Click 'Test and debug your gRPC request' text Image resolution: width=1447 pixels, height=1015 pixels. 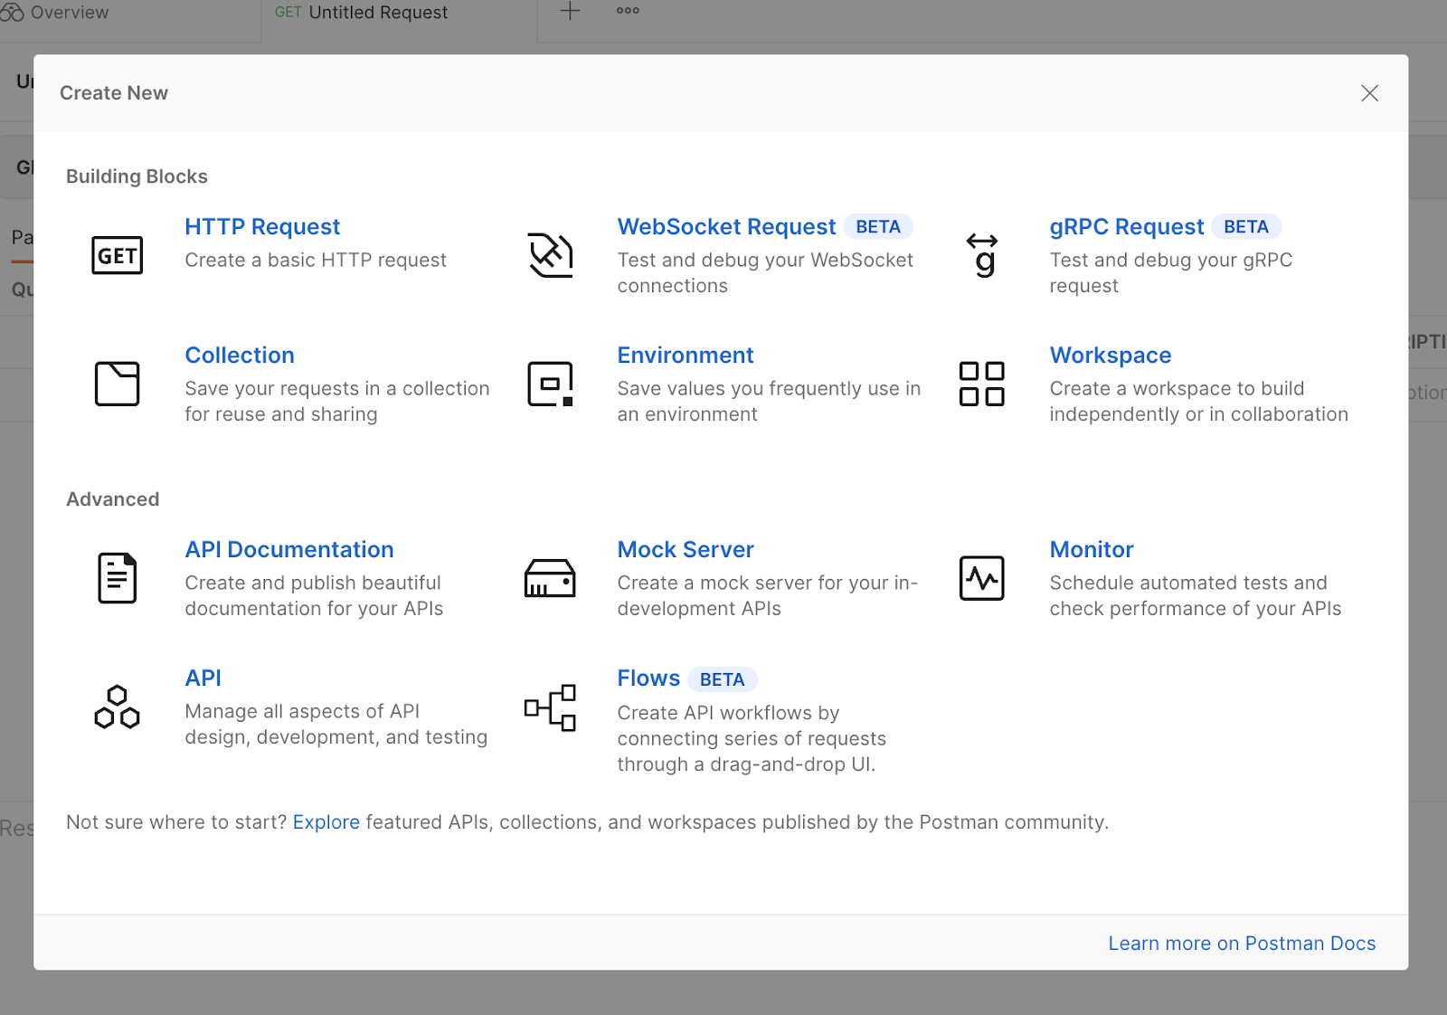click(x=1171, y=273)
